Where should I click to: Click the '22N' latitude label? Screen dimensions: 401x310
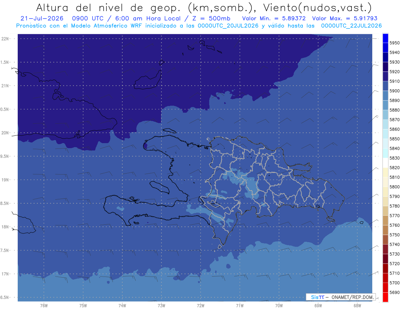point(5,38)
